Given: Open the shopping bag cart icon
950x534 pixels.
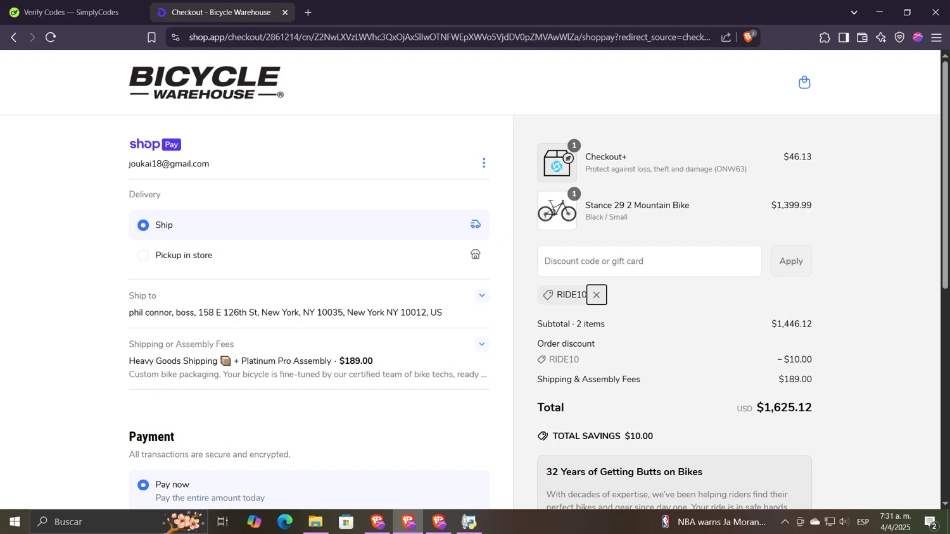Looking at the screenshot, I should 804,82.
